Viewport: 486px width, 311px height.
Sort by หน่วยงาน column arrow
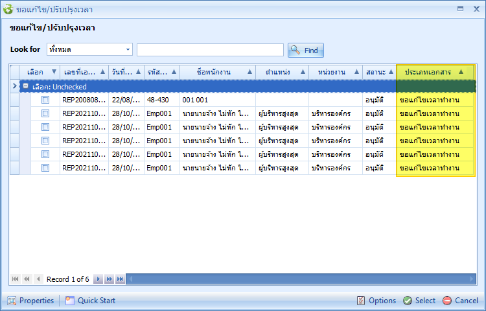[x=356, y=72]
